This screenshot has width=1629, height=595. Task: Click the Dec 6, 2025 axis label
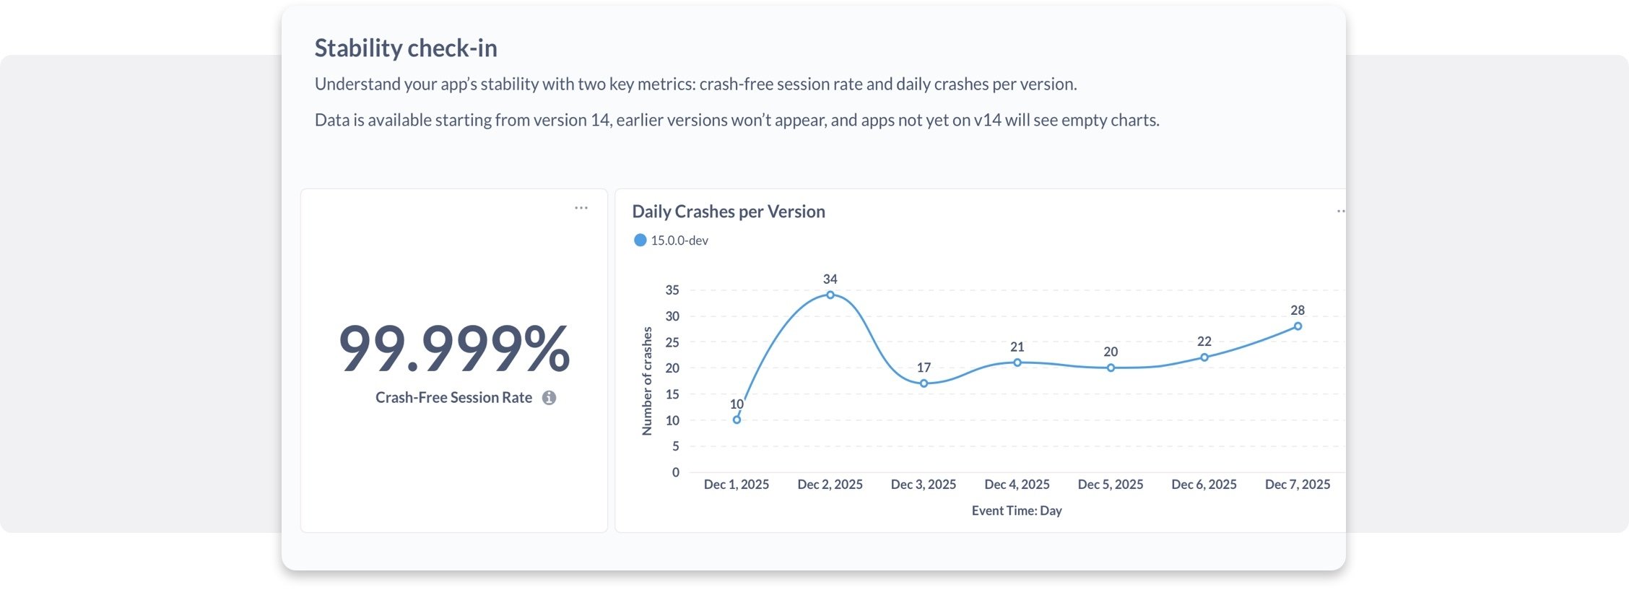coord(1204,485)
